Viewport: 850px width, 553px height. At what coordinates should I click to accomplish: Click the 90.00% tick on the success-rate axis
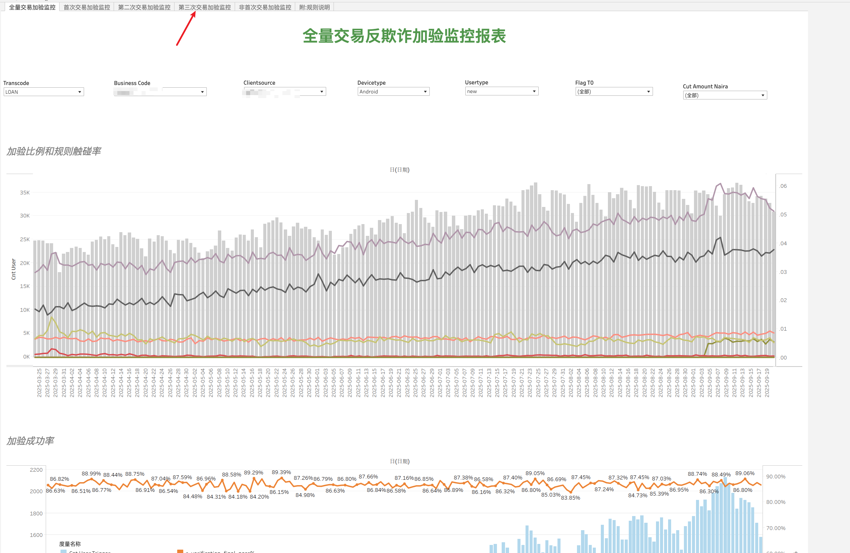776,477
